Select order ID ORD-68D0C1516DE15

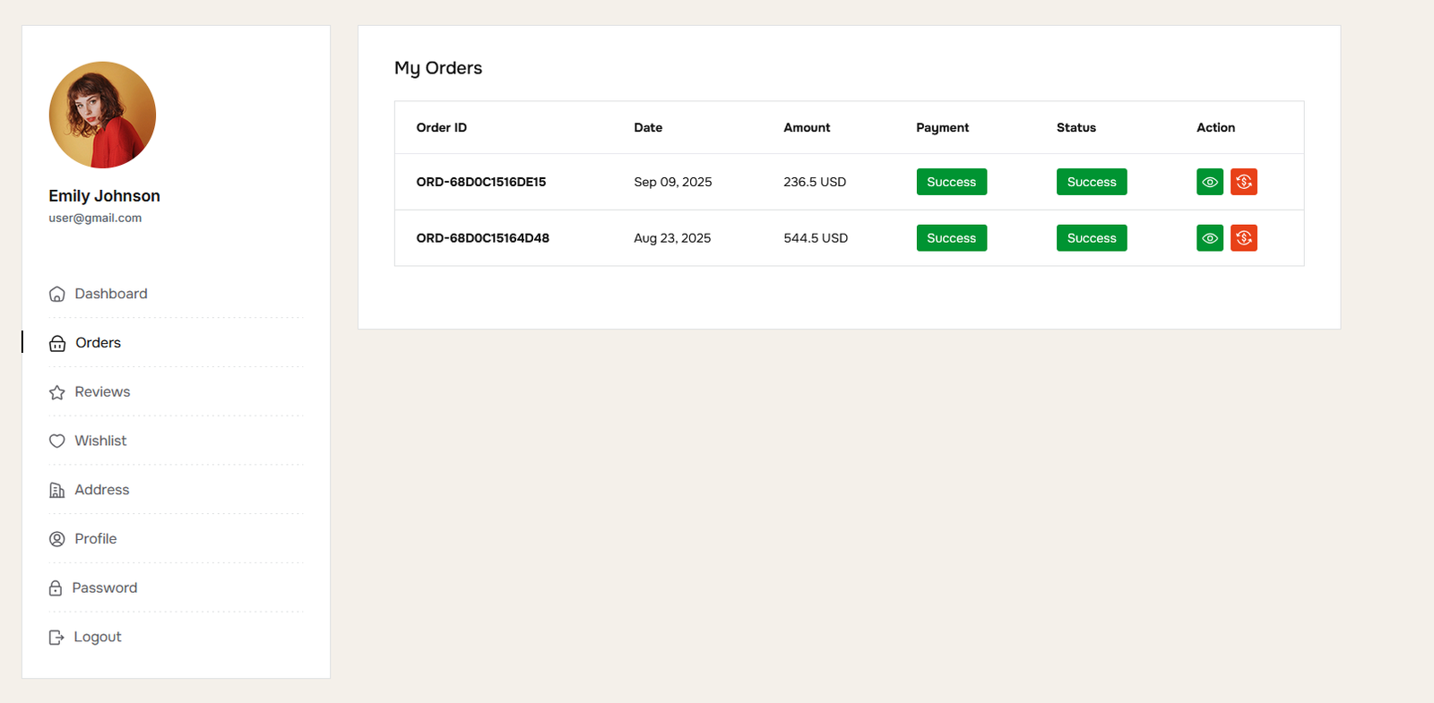coord(480,182)
